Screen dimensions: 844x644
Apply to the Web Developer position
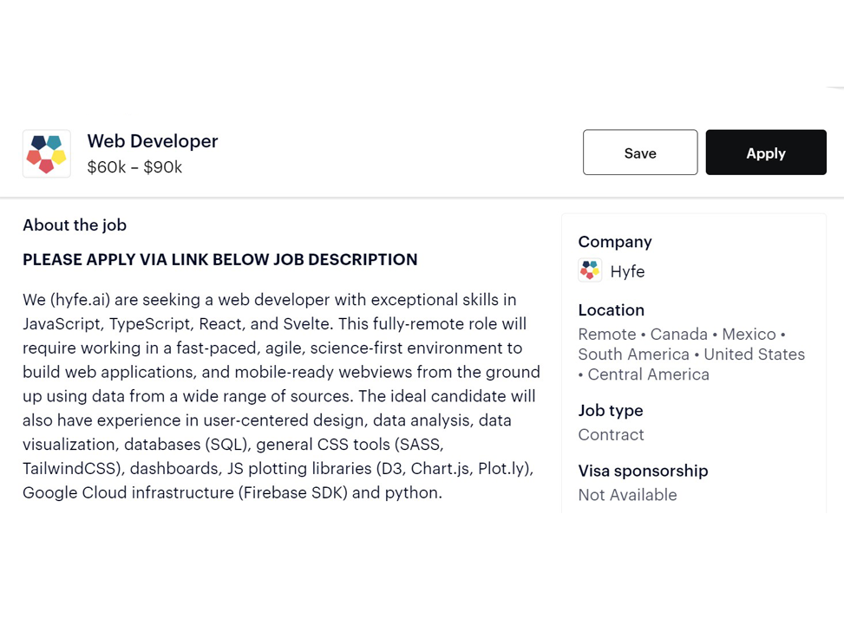coord(766,153)
